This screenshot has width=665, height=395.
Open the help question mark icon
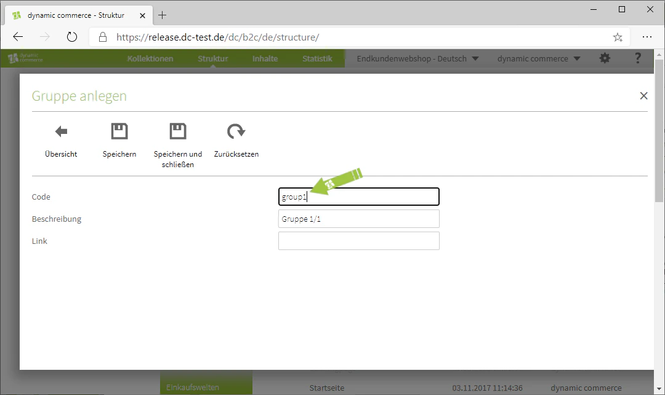pos(637,58)
